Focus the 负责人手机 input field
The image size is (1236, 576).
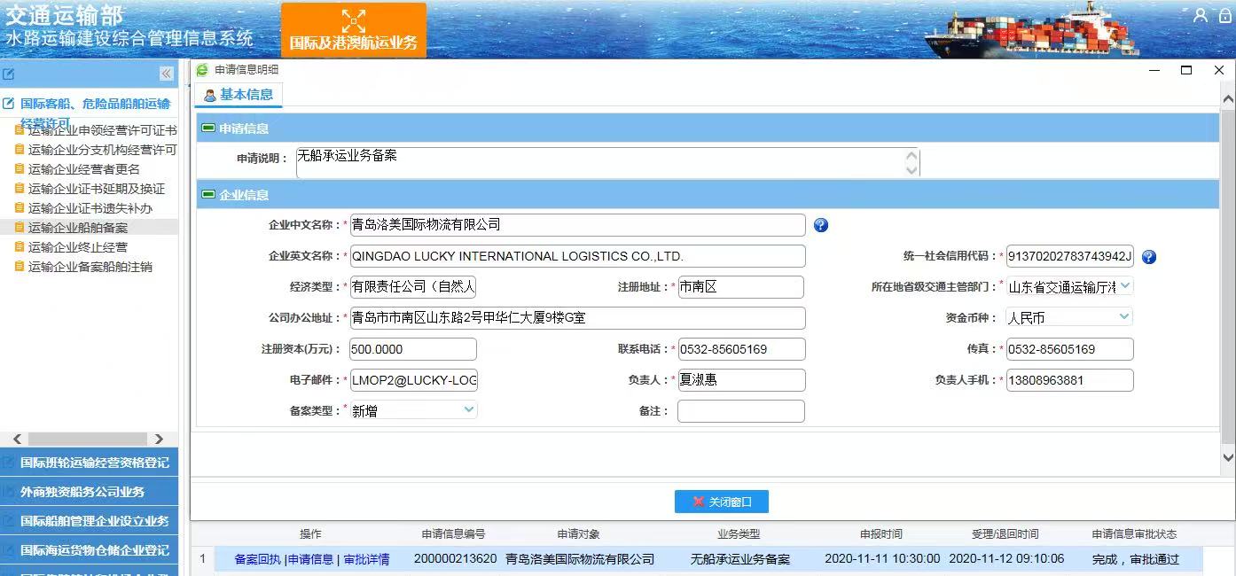coord(1070,380)
